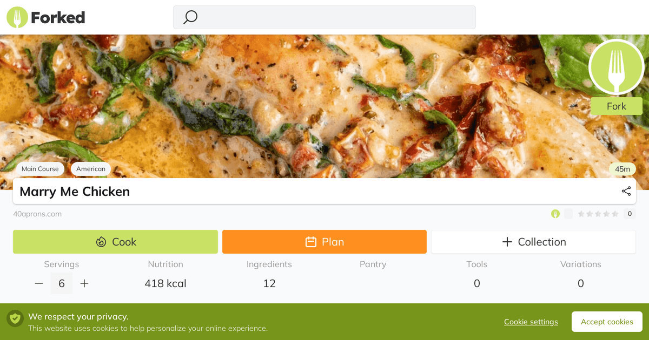This screenshot has height=340, width=649.
Task: Increase servings with the plus icon
Action: tap(84, 283)
